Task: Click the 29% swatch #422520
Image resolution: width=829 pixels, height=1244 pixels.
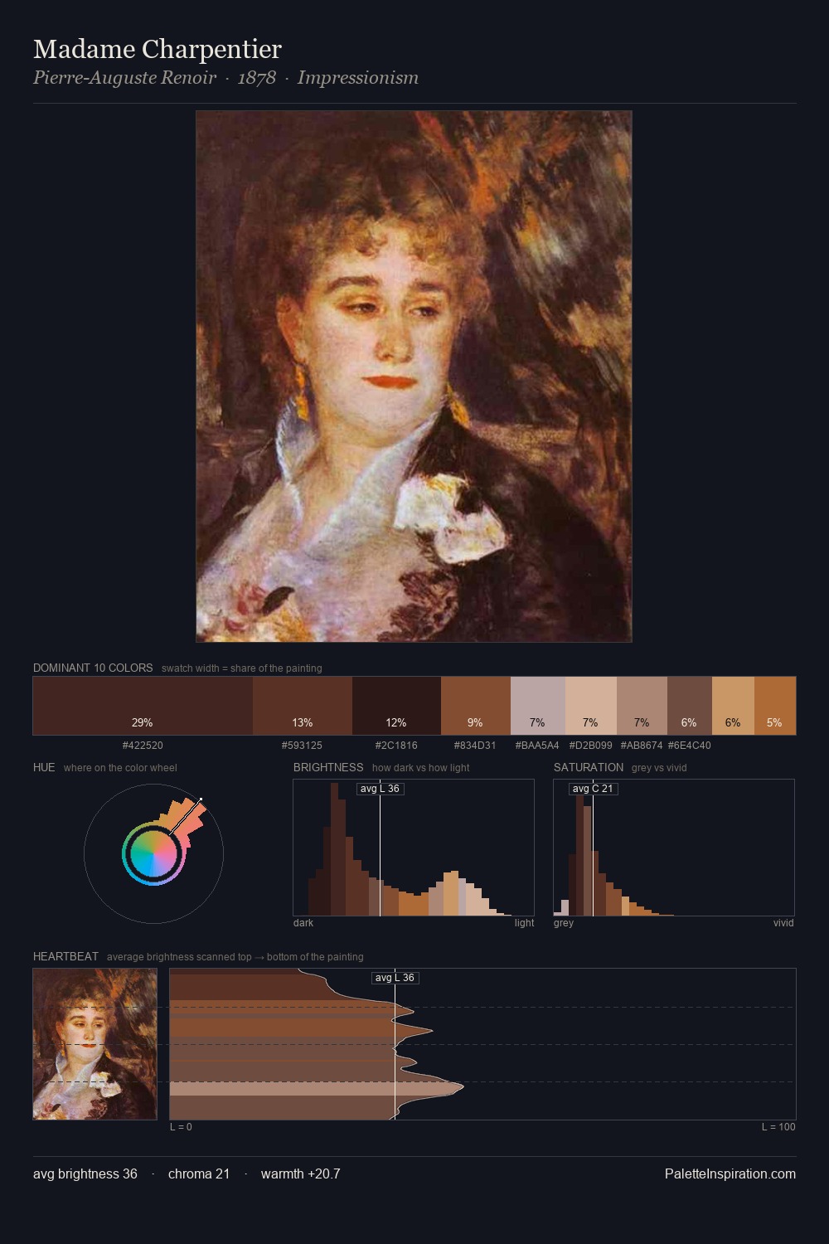Action: 143,706
